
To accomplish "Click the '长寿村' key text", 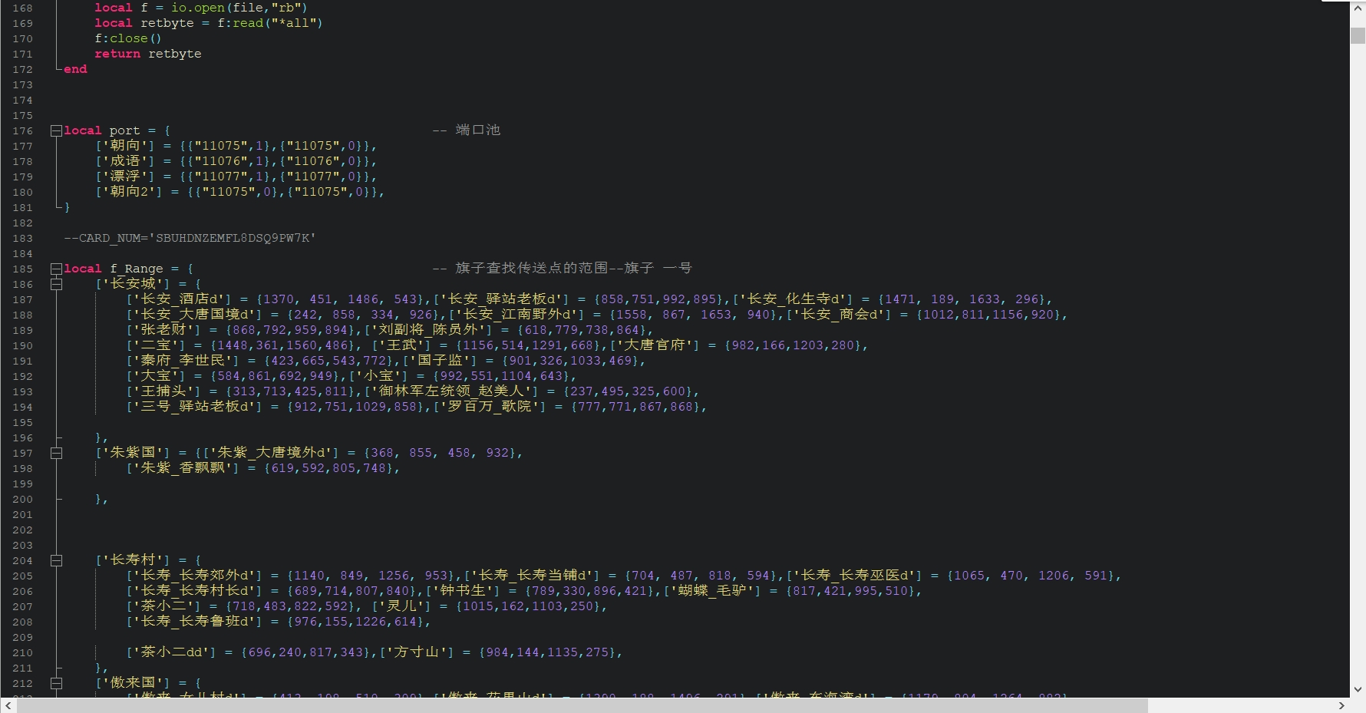I will (133, 560).
